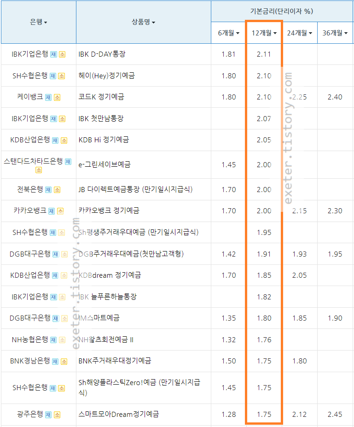Click the 재 icon in the DGB주거래우대예금 row

click(x=56, y=254)
